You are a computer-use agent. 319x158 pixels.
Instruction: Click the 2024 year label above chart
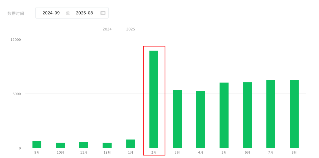click(x=107, y=29)
